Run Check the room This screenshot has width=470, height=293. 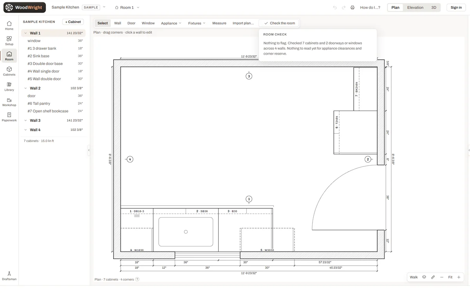tap(279, 23)
